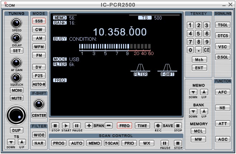Viewport: 236px width, 154px height.
Task: Switch band scope to TIME
Action: pos(142,126)
